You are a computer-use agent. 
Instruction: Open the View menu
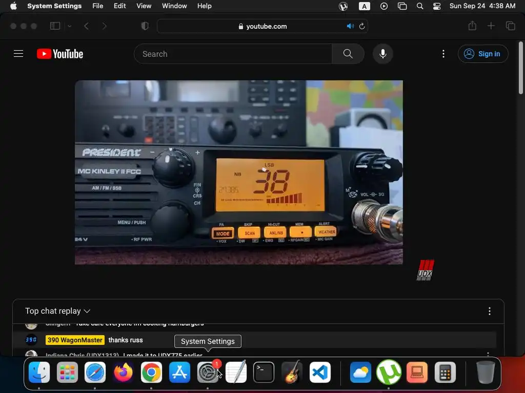(x=144, y=6)
